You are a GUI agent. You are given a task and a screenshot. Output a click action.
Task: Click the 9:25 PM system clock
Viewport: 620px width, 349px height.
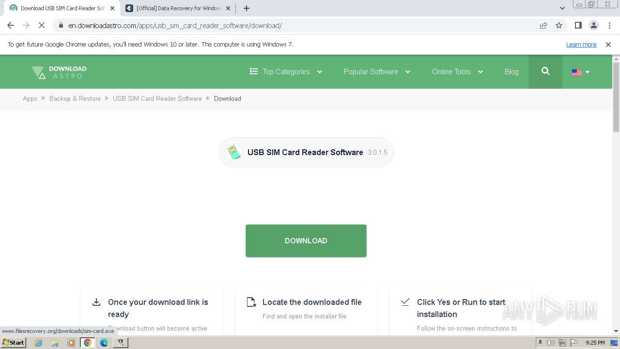coord(595,343)
